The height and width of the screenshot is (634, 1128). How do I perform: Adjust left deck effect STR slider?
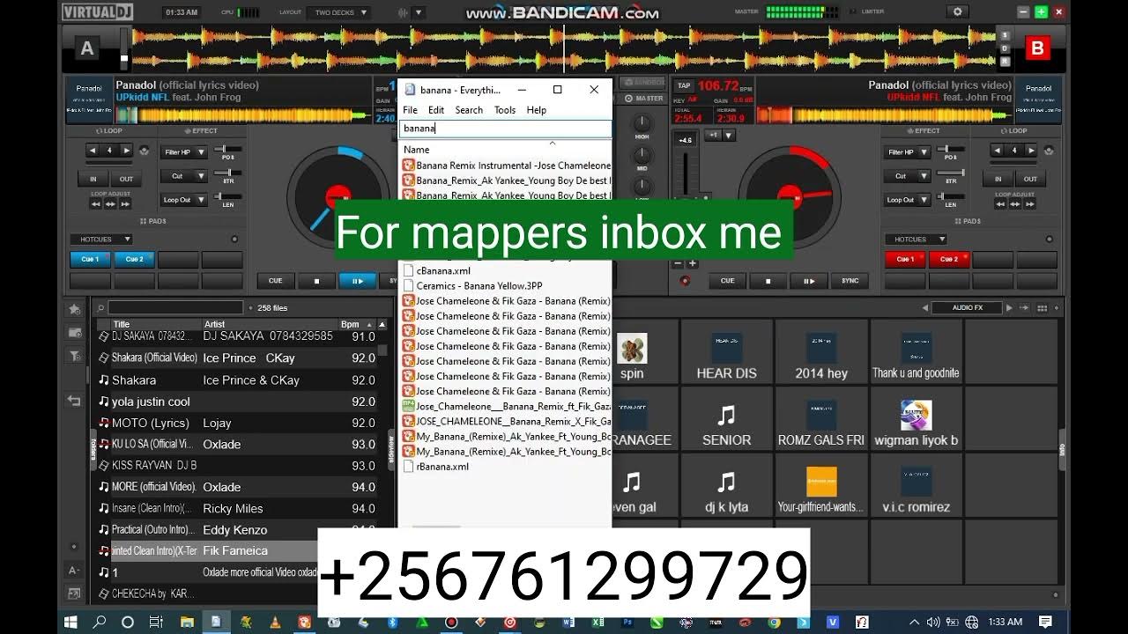pos(228,173)
